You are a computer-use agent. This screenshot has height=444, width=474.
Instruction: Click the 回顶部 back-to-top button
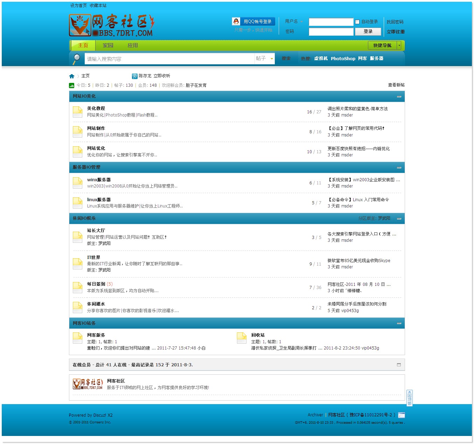(409, 398)
